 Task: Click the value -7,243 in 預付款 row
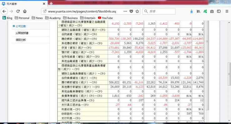[x=115, y=52]
